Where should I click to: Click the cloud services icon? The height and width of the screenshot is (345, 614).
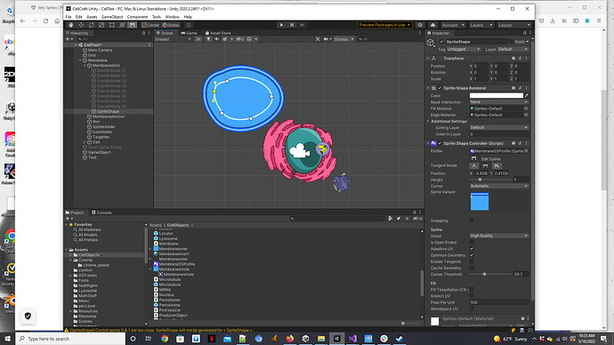point(432,25)
